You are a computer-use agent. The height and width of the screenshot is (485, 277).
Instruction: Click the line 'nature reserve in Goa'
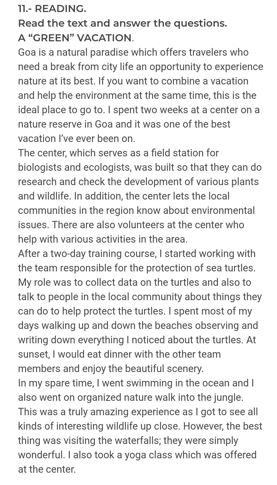tap(124, 124)
